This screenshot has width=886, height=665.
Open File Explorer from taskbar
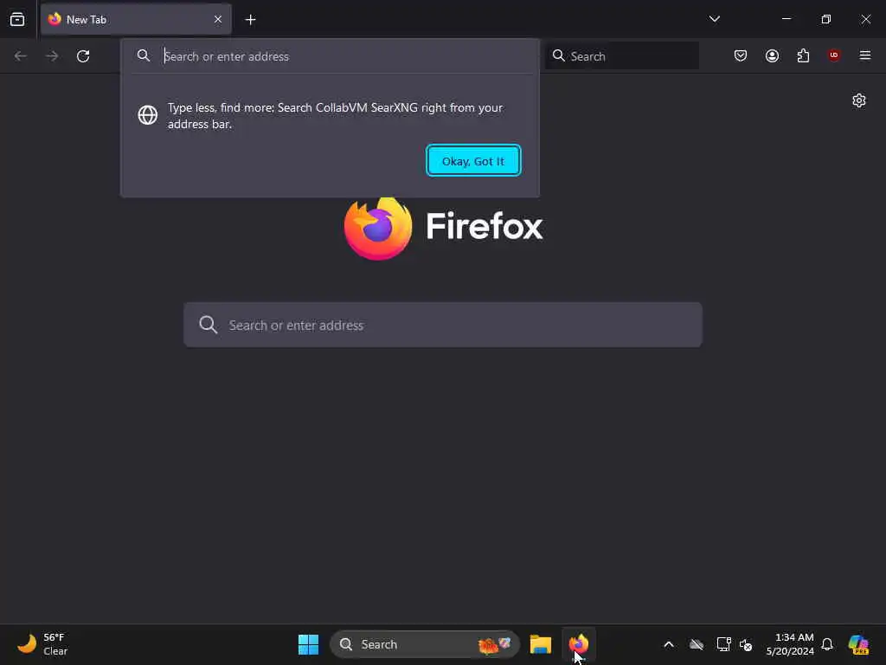541,644
